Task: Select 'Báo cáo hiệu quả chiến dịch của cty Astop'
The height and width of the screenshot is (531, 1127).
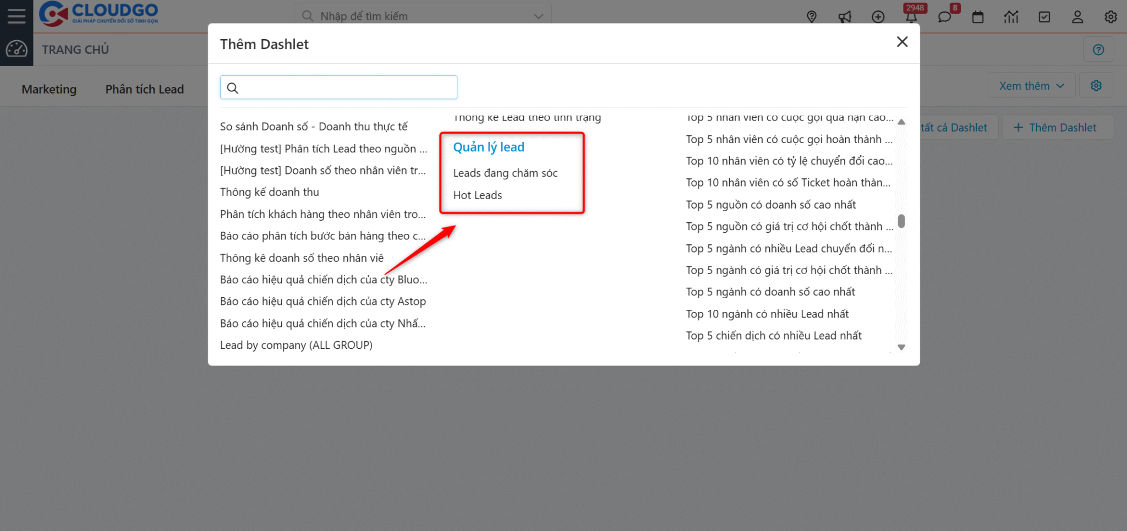Action: coord(323,301)
